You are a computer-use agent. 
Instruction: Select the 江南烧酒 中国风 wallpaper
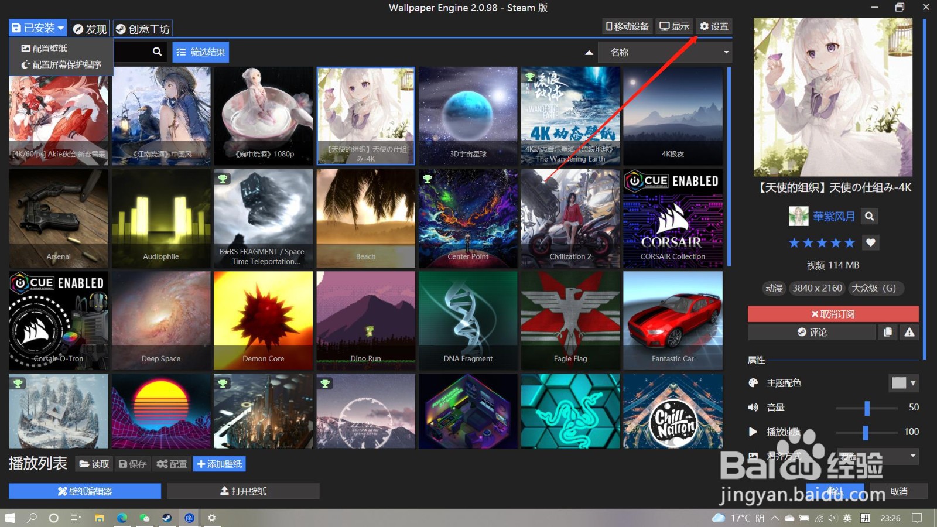click(161, 115)
